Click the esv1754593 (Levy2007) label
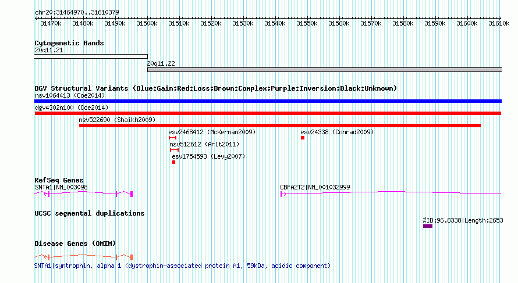Viewport: 518px width, 283px height. [208, 157]
